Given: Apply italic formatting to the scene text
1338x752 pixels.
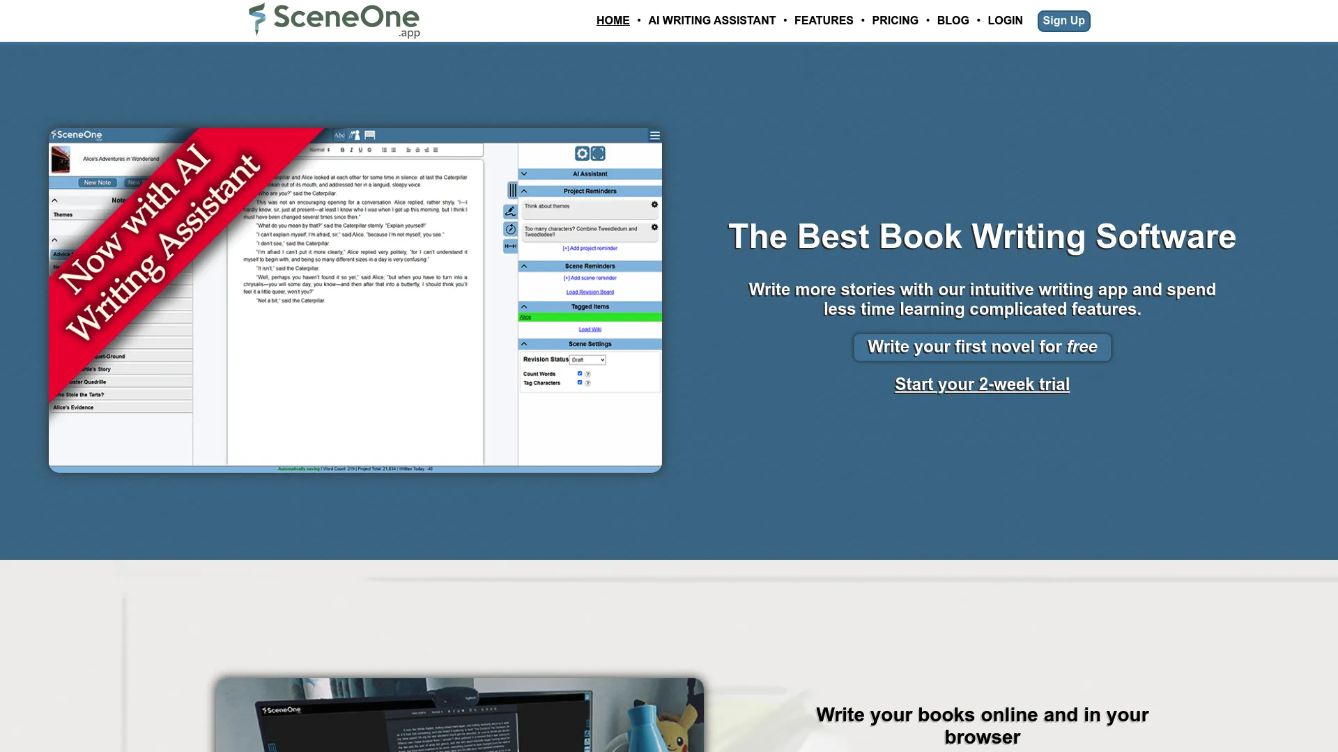Looking at the screenshot, I should tap(351, 150).
